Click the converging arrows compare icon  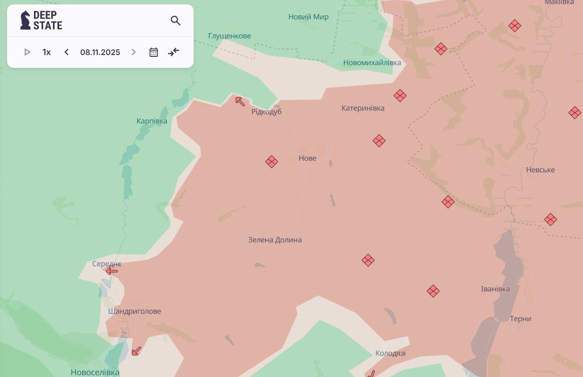[174, 52]
